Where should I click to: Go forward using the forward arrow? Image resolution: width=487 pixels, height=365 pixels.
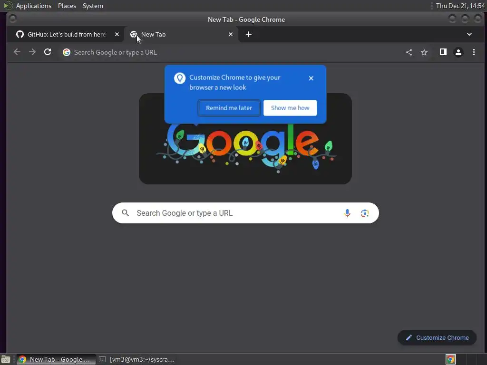(32, 52)
